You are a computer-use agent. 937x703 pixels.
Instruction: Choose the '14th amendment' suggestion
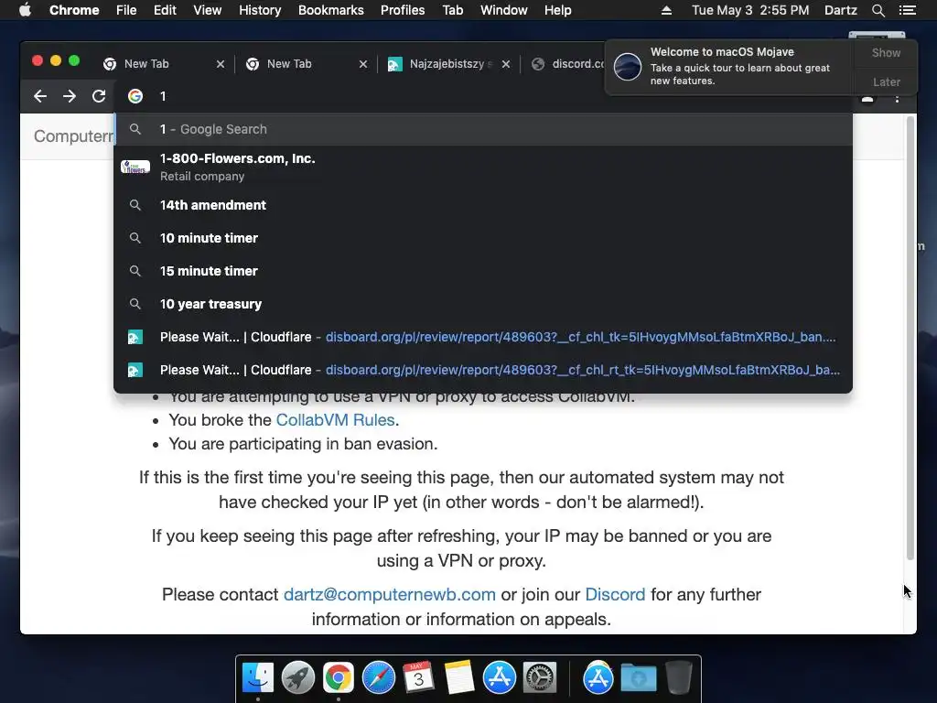pyautogui.click(x=483, y=205)
